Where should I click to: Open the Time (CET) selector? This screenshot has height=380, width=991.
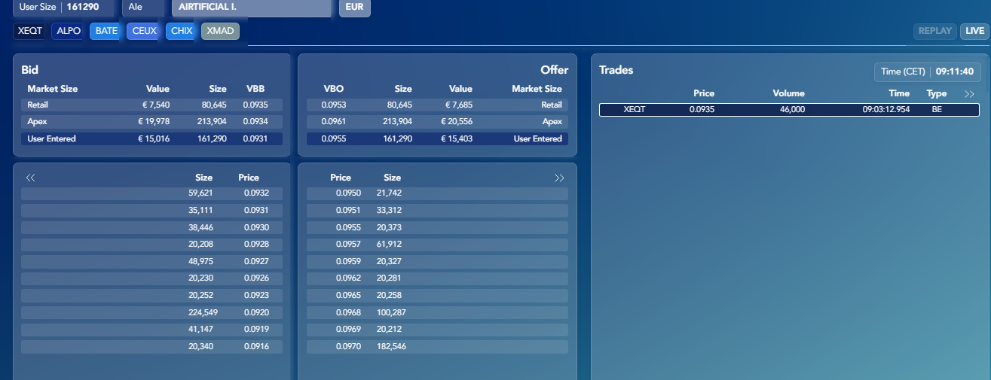tap(927, 71)
